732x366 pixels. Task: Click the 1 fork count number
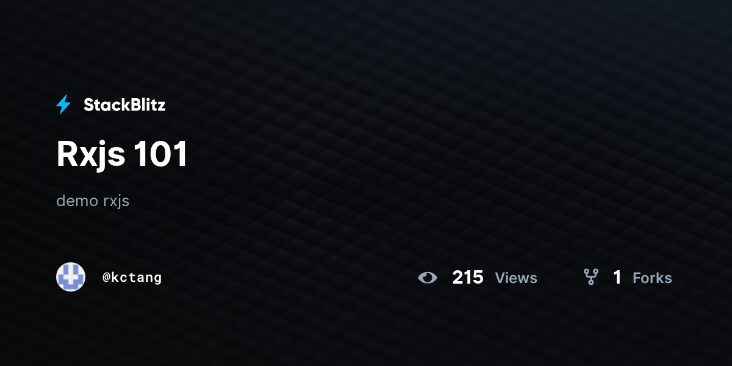click(617, 278)
